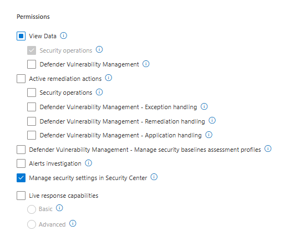Screen dimensions: 295x241
Task: Show info for Application handling permission
Action: click(208, 135)
